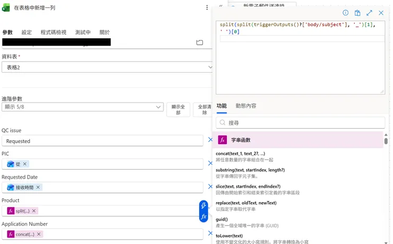Click the 字串函數 fx category icon
393x244 pixels.
click(x=223, y=140)
